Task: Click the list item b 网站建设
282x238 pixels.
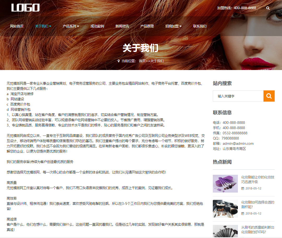Action: tap(15, 99)
